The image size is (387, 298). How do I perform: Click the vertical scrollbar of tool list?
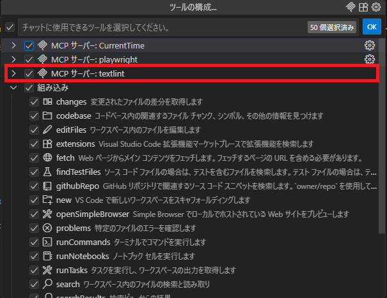tap(382, 135)
